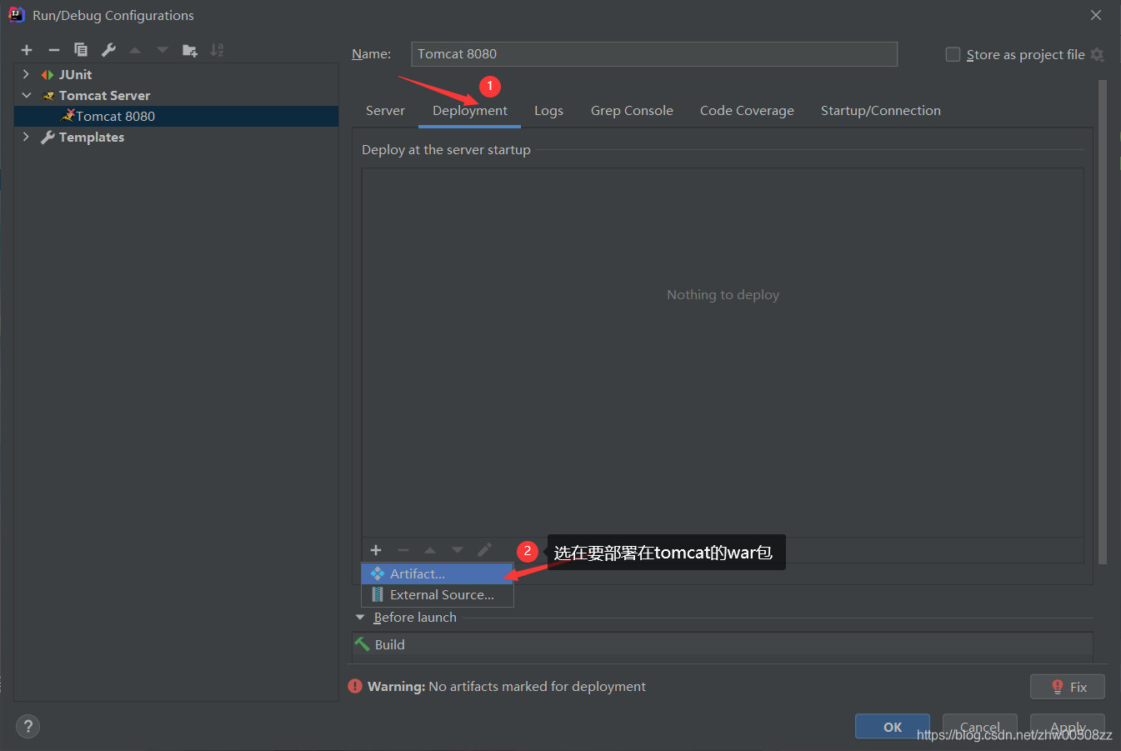Viewport: 1121px width, 751px height.
Task: Click the Fix button
Action: point(1067,687)
